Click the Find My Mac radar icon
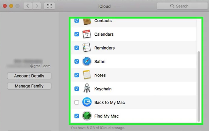 point(86,116)
